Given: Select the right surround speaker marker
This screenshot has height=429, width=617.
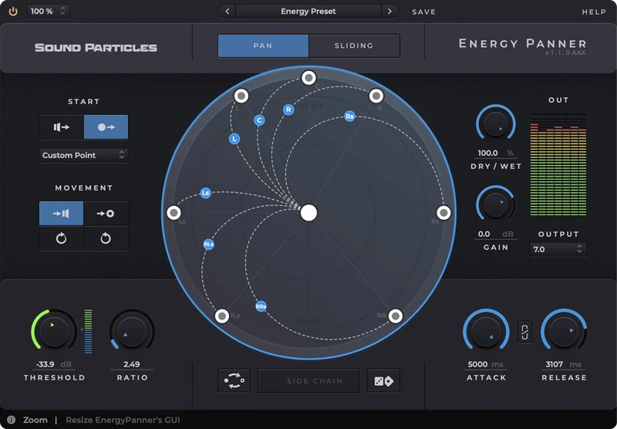Looking at the screenshot, I should (x=444, y=212).
